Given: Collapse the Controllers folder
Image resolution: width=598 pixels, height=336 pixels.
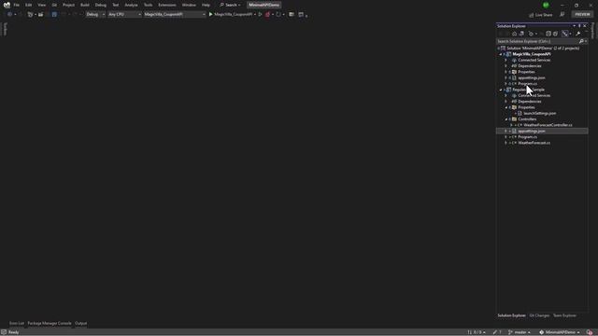Looking at the screenshot, I should pos(506,119).
